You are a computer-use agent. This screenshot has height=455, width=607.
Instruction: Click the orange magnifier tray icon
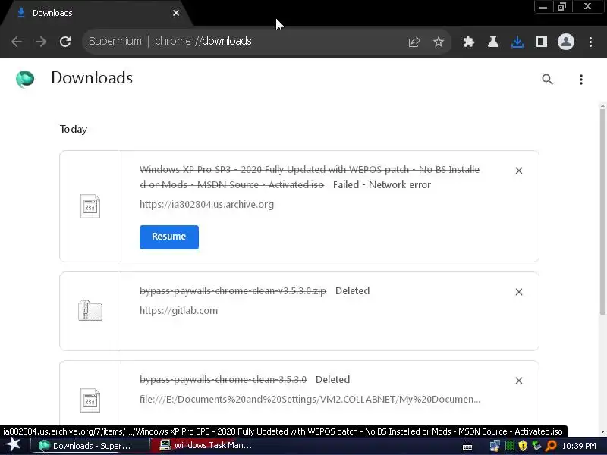click(x=551, y=446)
